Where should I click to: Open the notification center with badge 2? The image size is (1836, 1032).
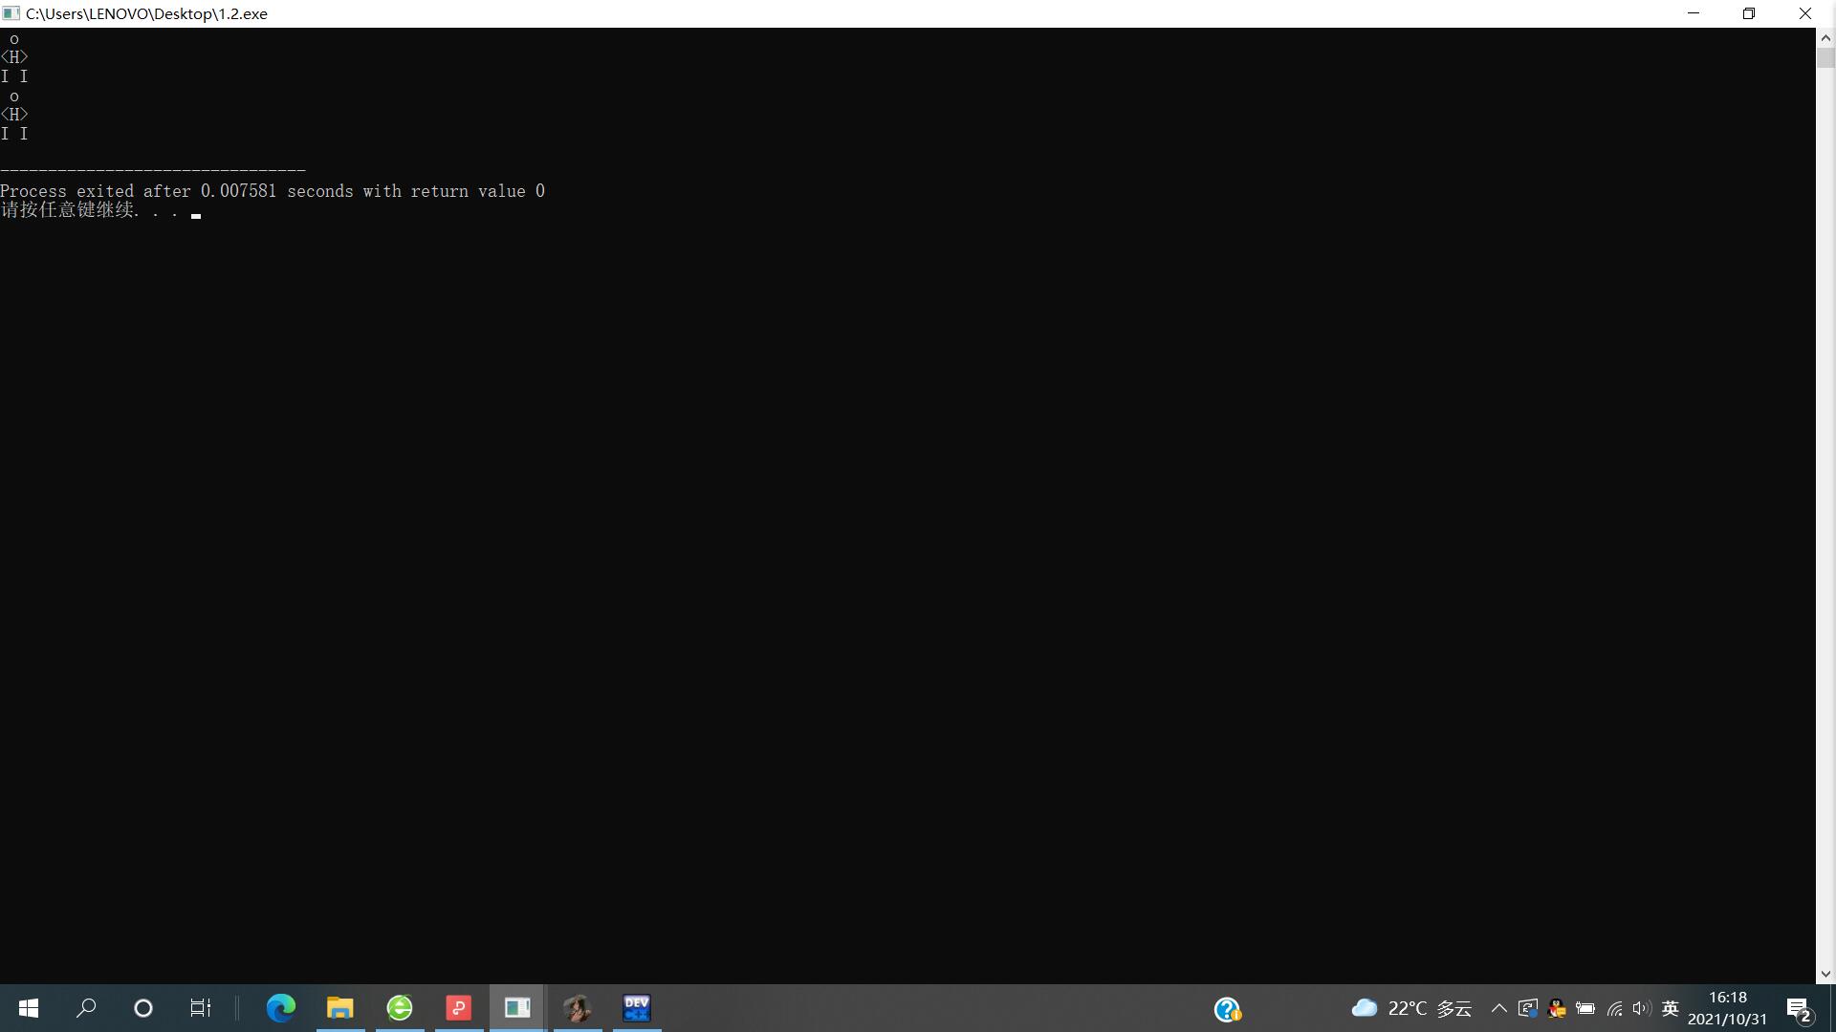click(x=1799, y=1009)
